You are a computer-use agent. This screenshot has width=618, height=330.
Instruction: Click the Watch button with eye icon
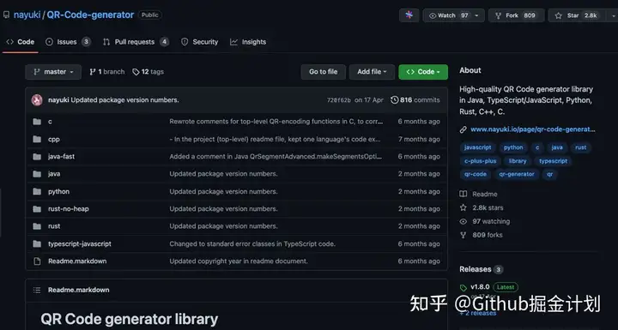[453, 15]
